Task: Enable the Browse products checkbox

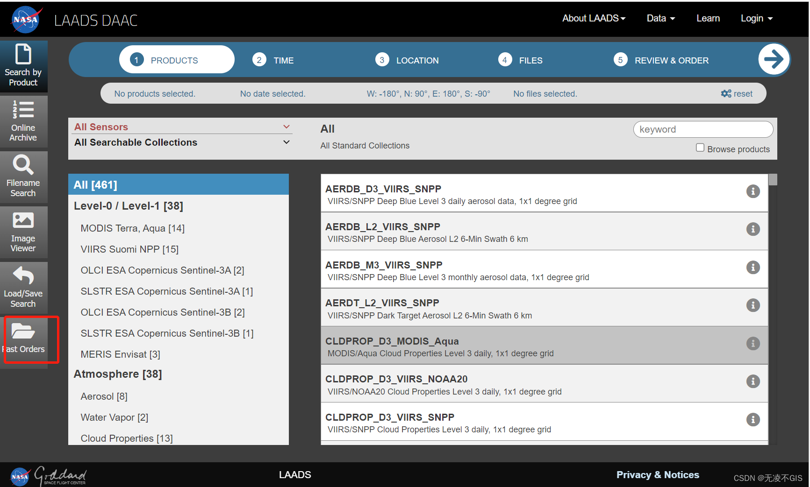Action: tap(700, 148)
